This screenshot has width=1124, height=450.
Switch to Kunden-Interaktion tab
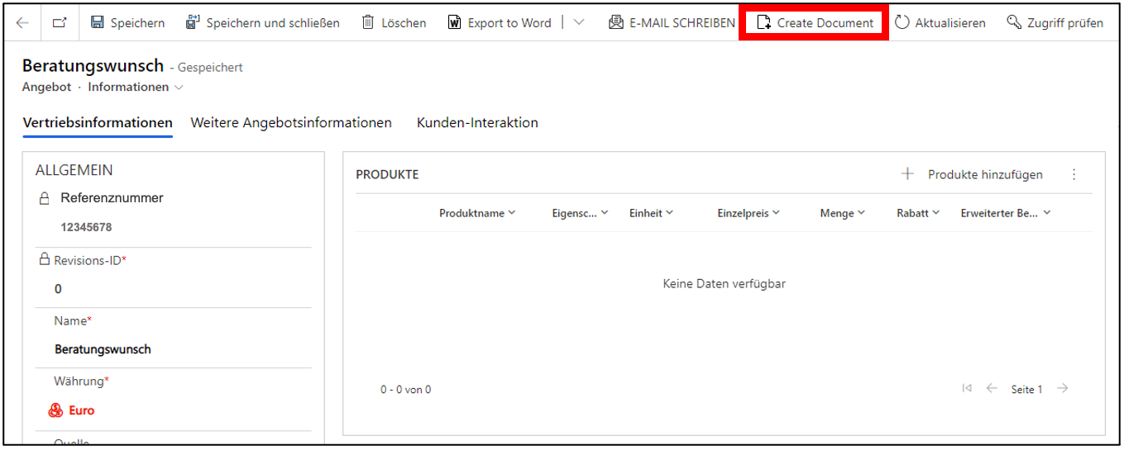click(477, 123)
